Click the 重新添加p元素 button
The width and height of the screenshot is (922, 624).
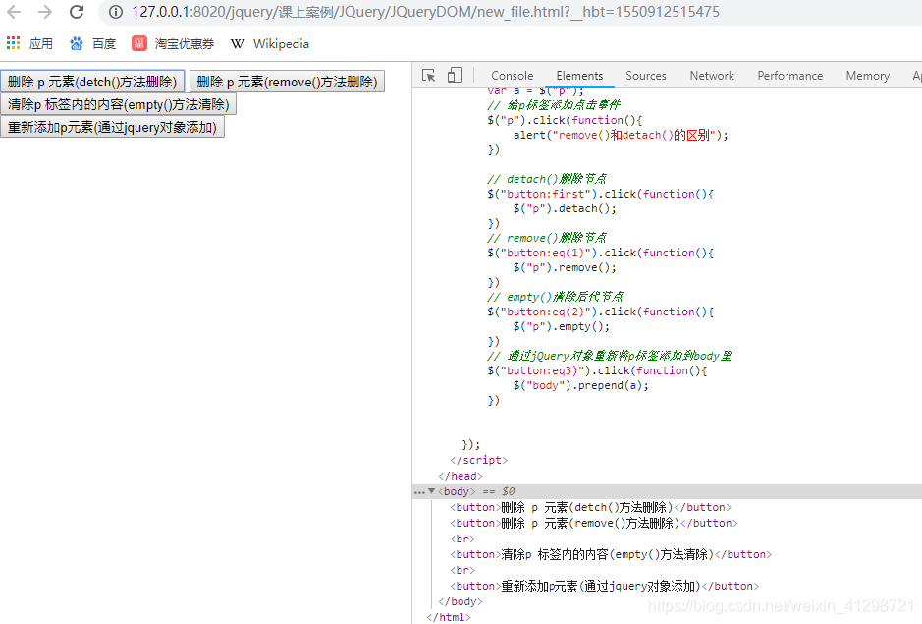pyautogui.click(x=112, y=127)
